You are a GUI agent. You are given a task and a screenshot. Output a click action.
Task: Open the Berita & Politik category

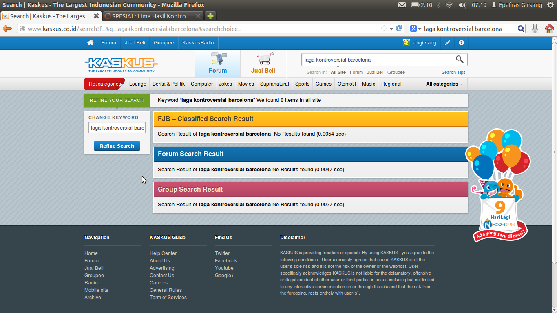[x=168, y=84]
